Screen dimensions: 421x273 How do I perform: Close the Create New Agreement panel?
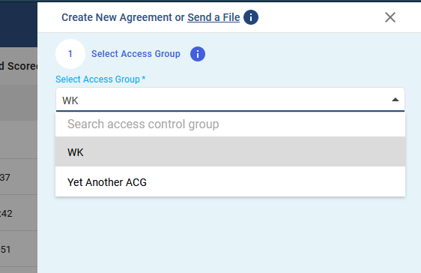(x=390, y=17)
